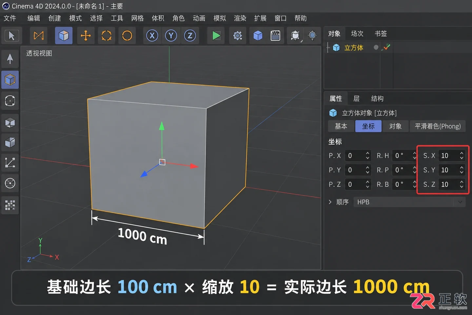Toggle the Z axis lock

190,35
